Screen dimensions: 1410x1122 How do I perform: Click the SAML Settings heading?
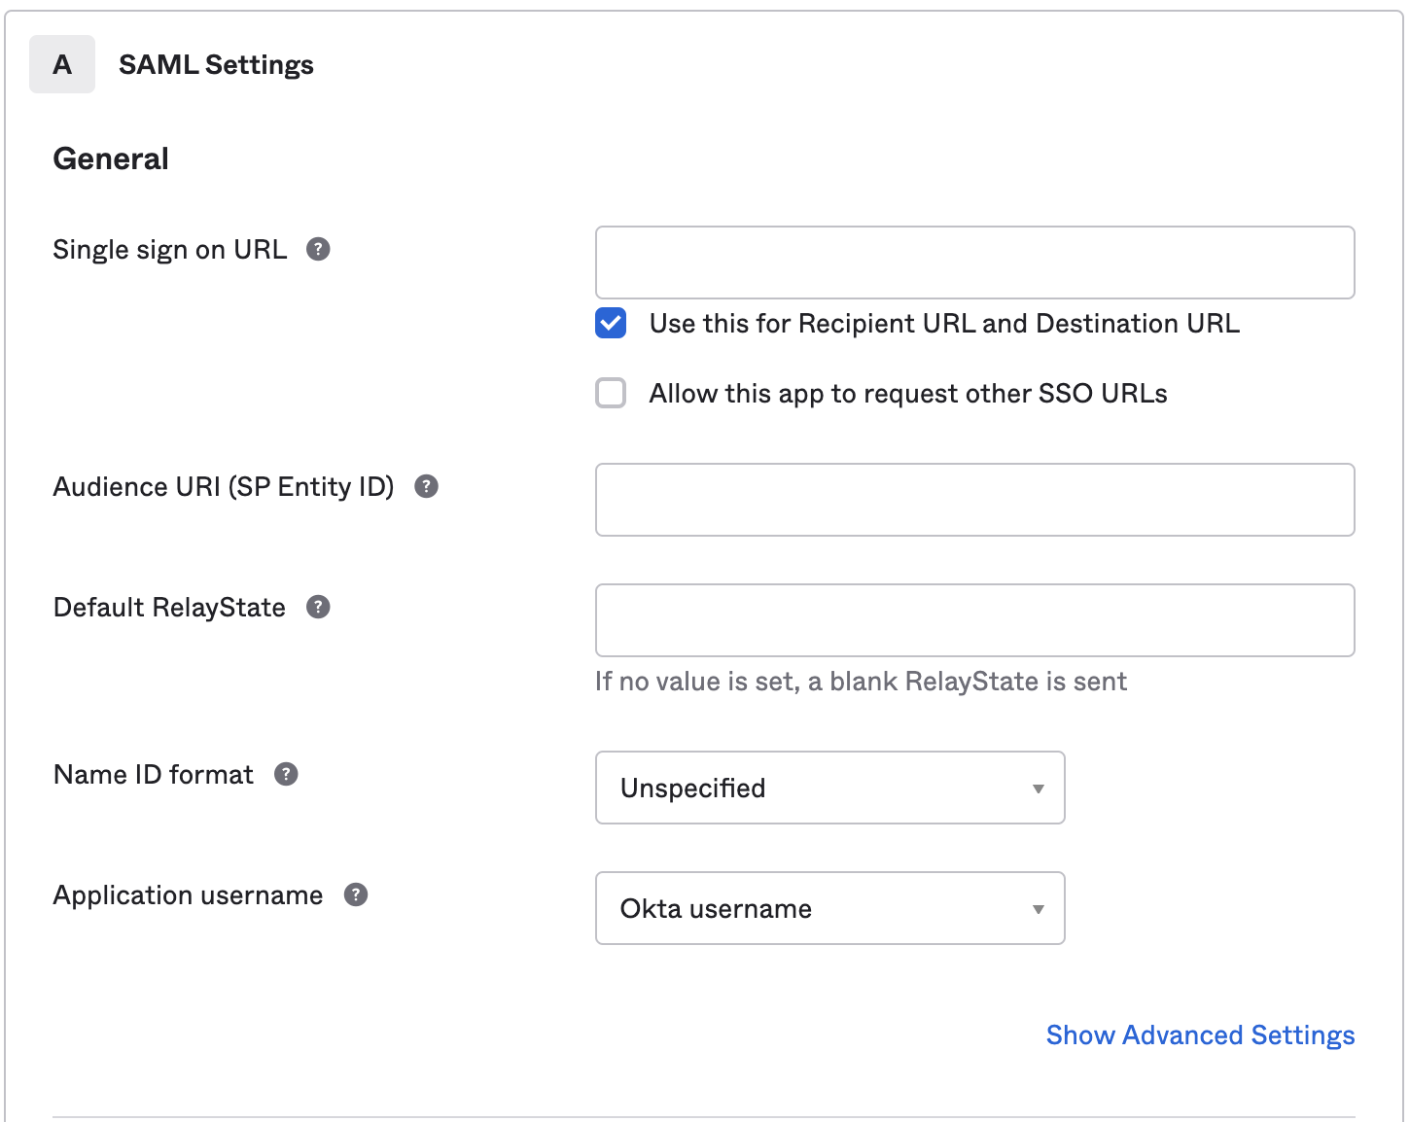216,65
